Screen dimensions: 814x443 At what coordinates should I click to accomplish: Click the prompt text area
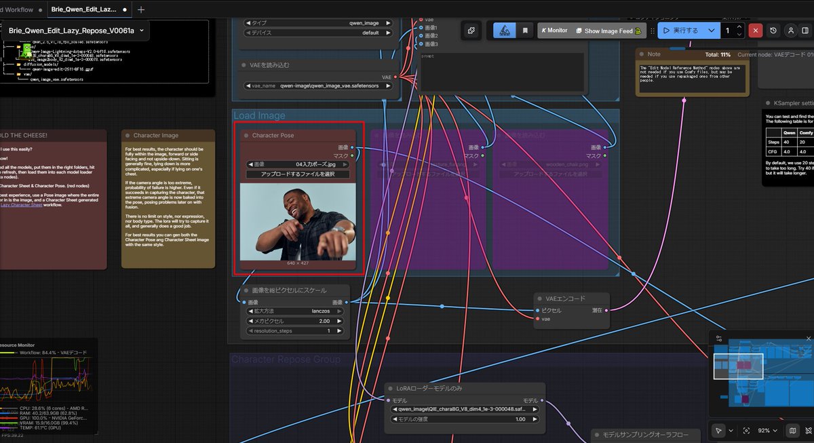[x=503, y=71]
